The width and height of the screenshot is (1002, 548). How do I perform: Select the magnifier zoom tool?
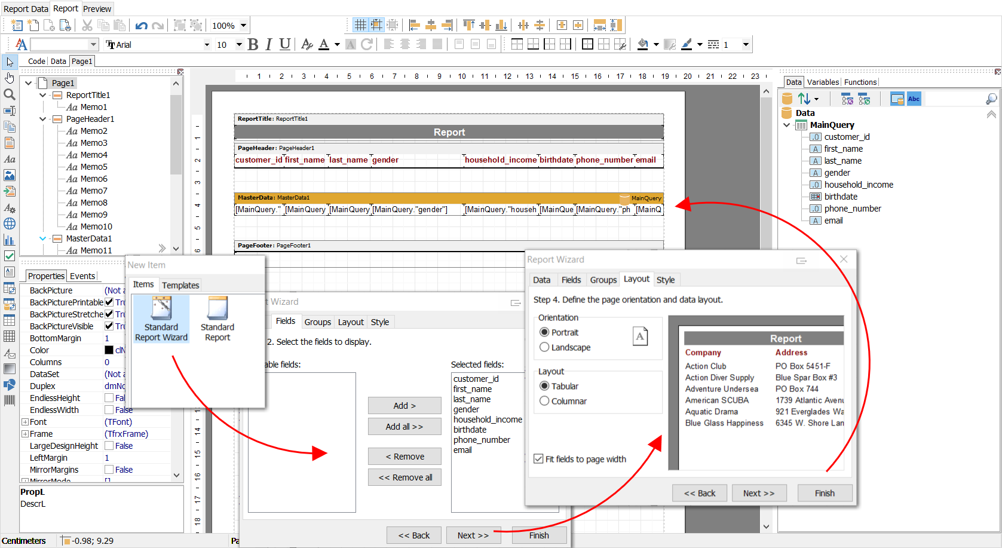pos(10,94)
